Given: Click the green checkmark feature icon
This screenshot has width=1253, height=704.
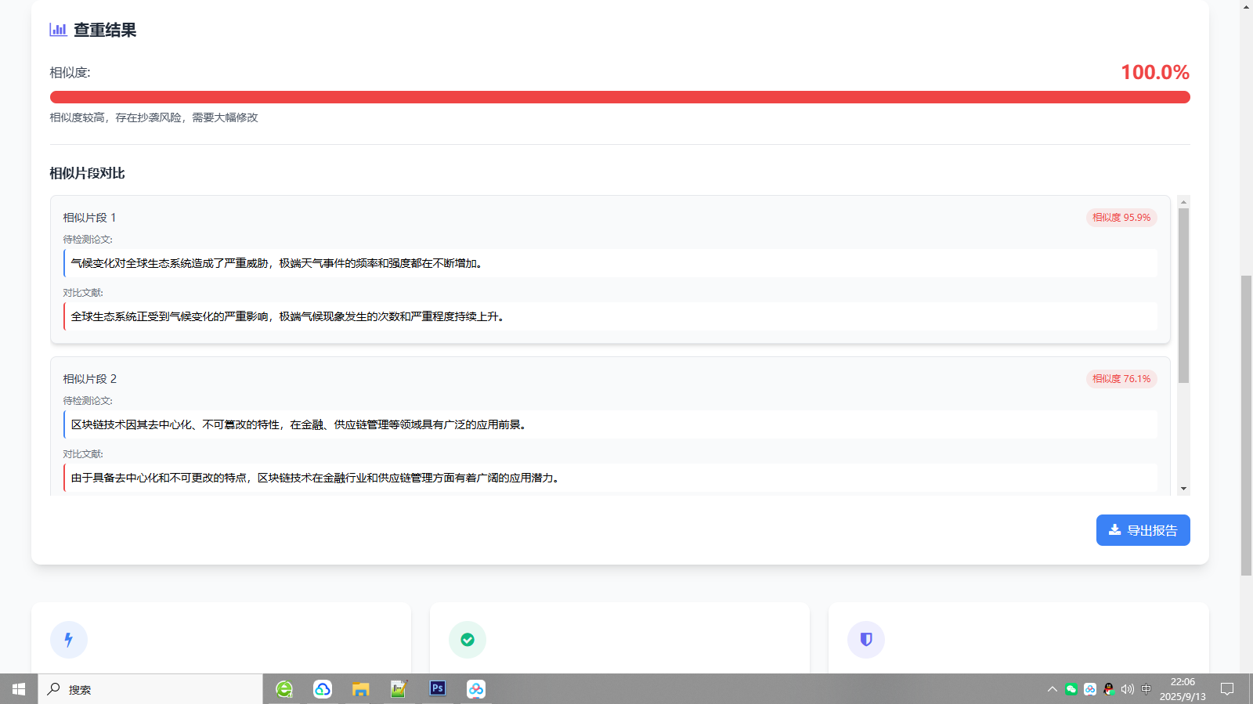Looking at the screenshot, I should pos(468,640).
